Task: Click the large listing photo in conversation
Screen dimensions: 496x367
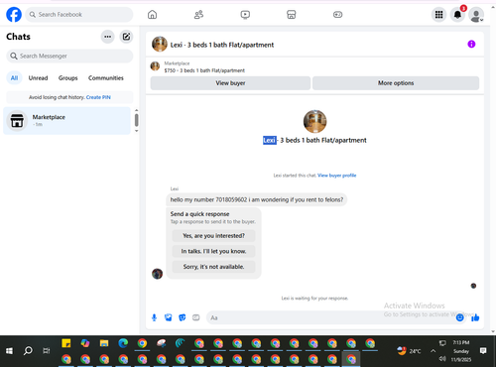Action: [x=314, y=121]
